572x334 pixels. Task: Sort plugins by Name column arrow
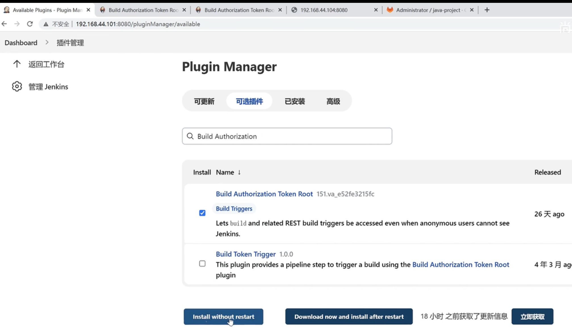tap(239, 172)
